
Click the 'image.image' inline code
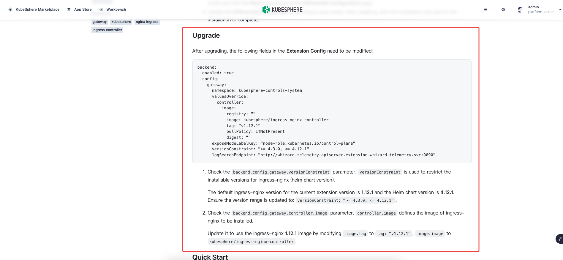[x=430, y=234]
